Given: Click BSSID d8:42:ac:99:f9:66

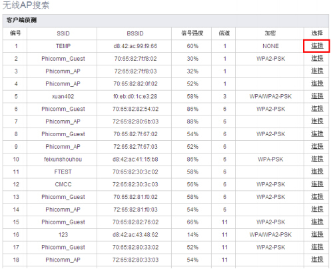Looking at the screenshot, I should click(x=135, y=46).
